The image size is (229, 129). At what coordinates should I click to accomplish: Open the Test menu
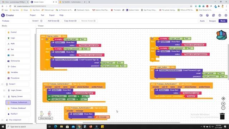click(x=42, y=15)
